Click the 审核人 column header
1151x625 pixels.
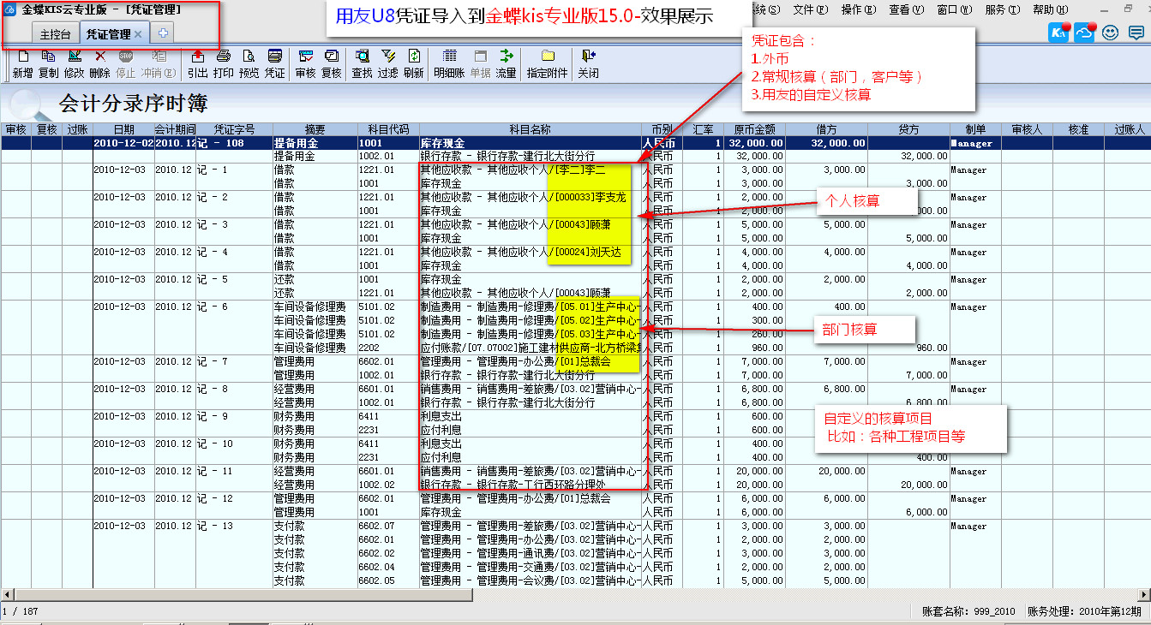tap(1027, 129)
